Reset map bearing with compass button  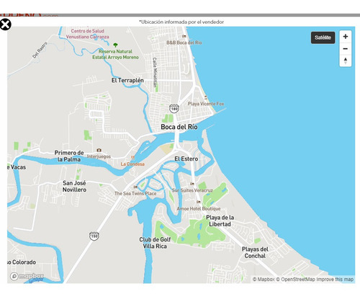coord(346,61)
